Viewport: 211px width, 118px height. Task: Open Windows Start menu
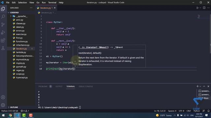pyautogui.click(x=3, y=115)
